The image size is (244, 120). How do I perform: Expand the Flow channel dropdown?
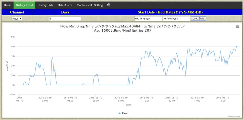[x=17, y=19]
